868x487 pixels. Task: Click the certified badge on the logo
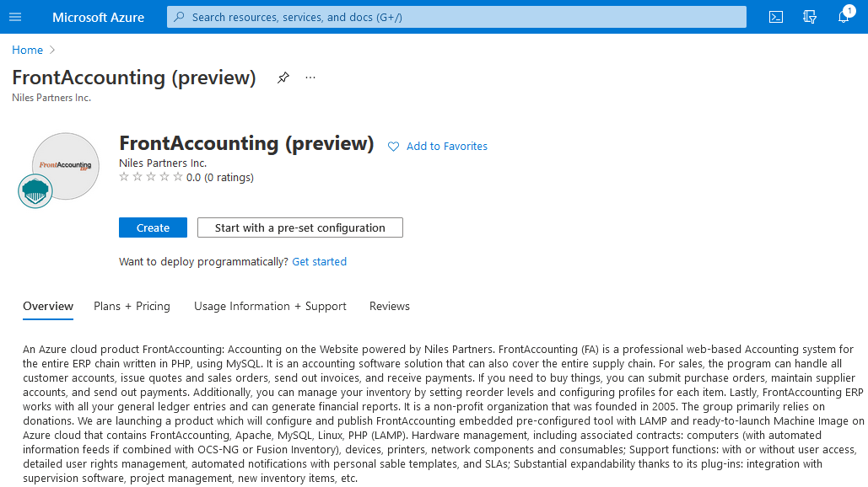click(x=35, y=191)
